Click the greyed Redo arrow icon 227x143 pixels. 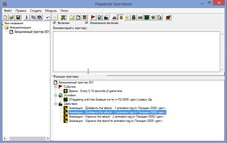(x=55, y=17)
